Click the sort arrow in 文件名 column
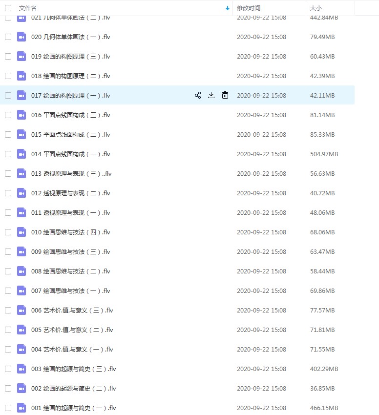 228,8
